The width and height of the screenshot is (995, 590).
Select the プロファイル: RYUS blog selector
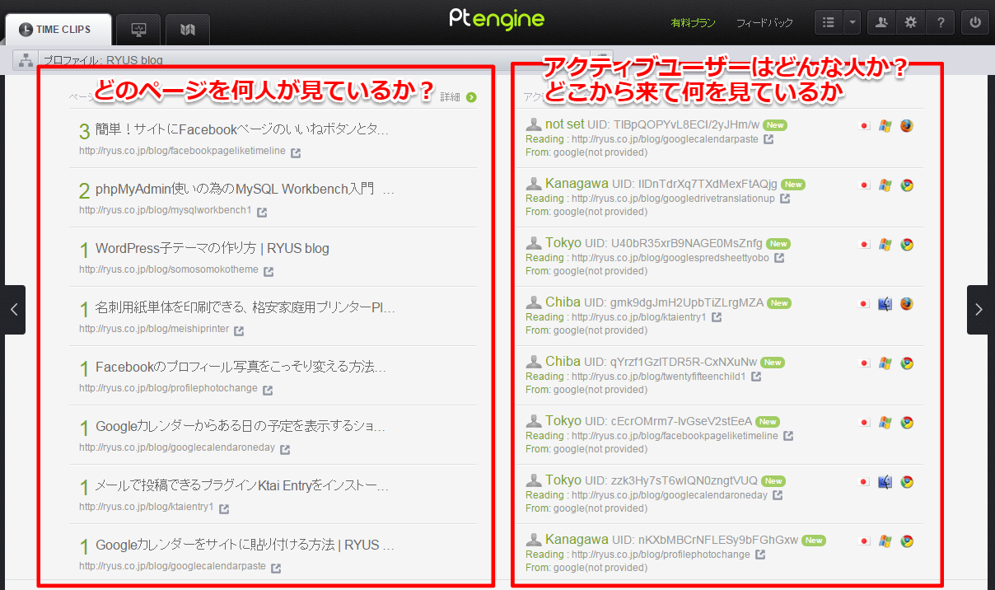point(313,60)
